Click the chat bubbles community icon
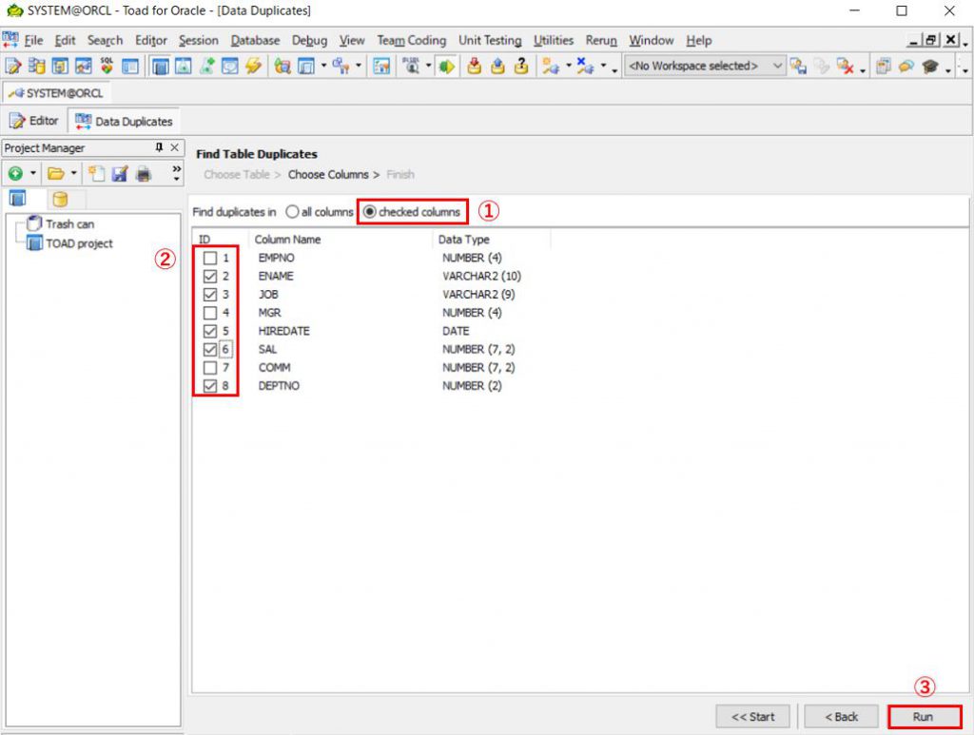The height and width of the screenshot is (735, 974). click(906, 66)
